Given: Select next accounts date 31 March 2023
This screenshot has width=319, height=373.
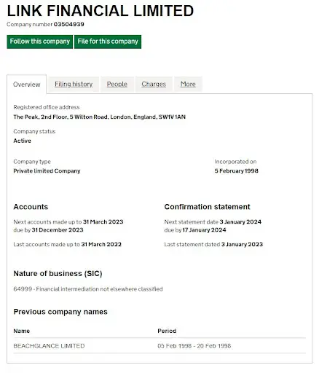Looking at the screenshot, I should (x=103, y=221).
